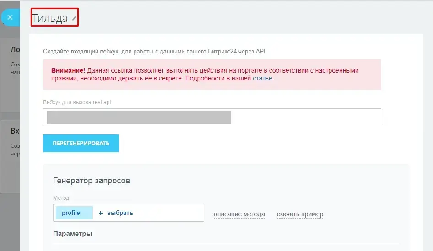Close the slider panel with X button

pyautogui.click(x=10, y=17)
